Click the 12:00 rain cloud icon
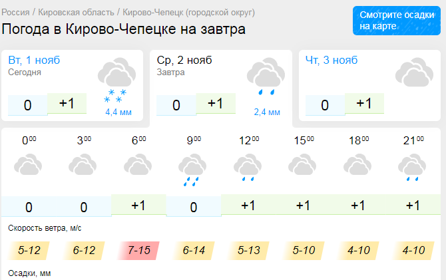446x280 pixels. click(x=248, y=169)
